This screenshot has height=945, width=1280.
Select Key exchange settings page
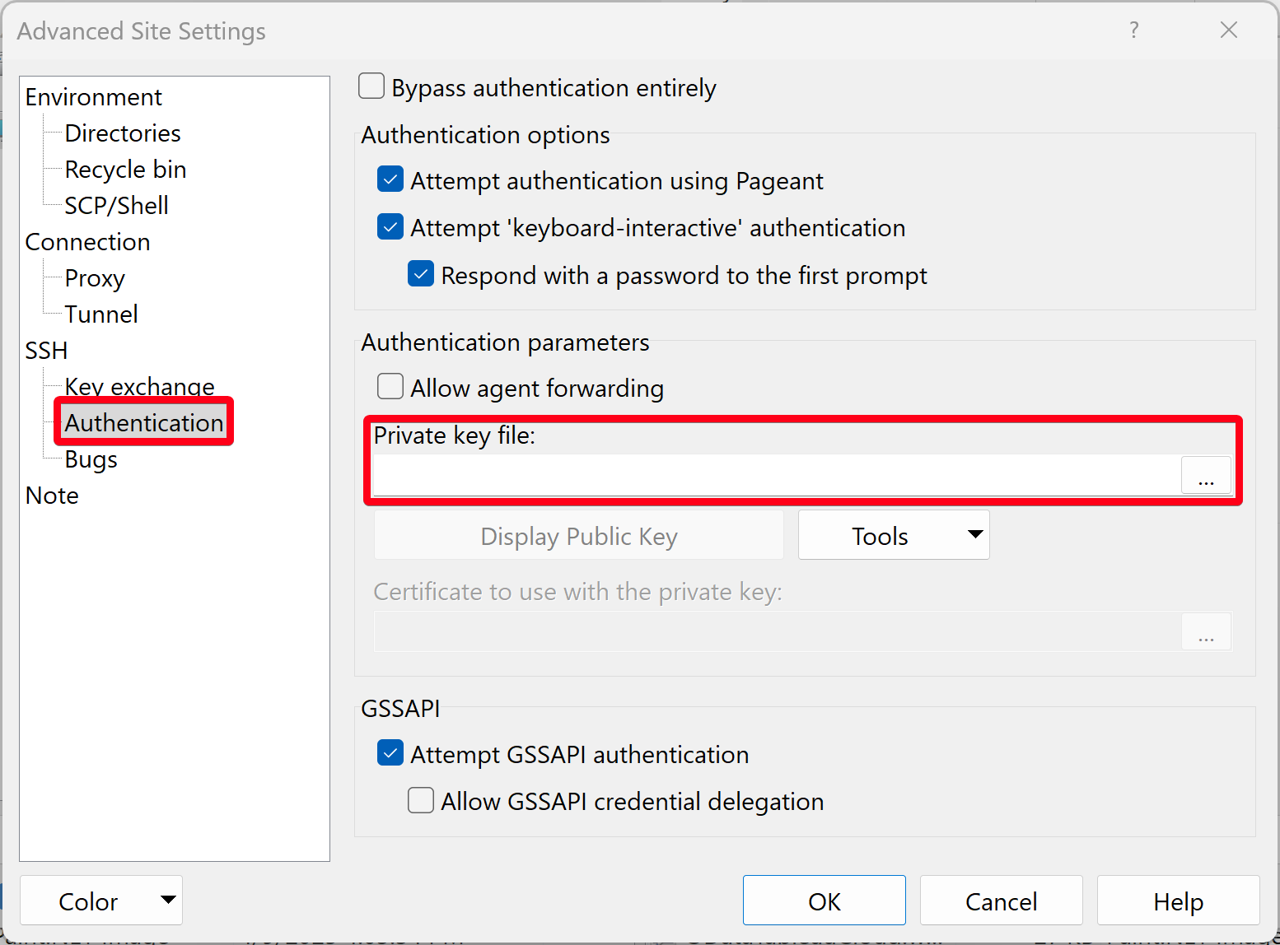point(139,386)
